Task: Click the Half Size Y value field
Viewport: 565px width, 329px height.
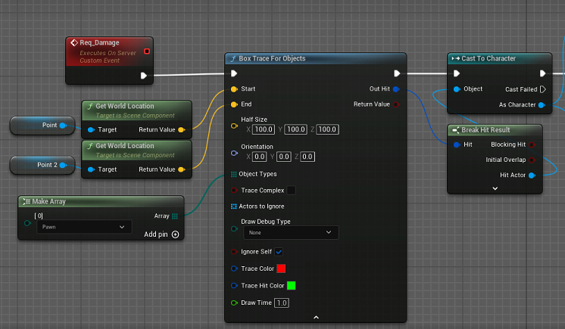Action: (296, 129)
